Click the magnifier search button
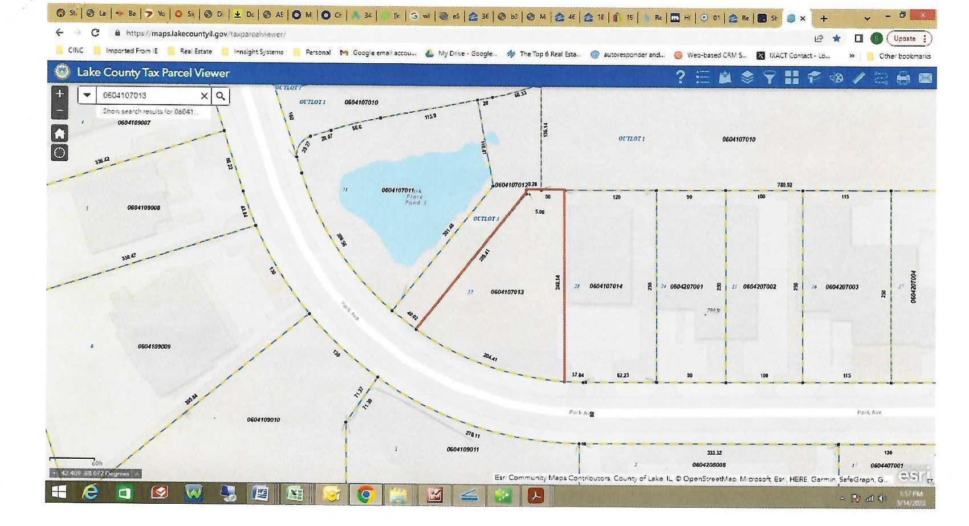This screenshot has width=969, height=526. pos(221,96)
